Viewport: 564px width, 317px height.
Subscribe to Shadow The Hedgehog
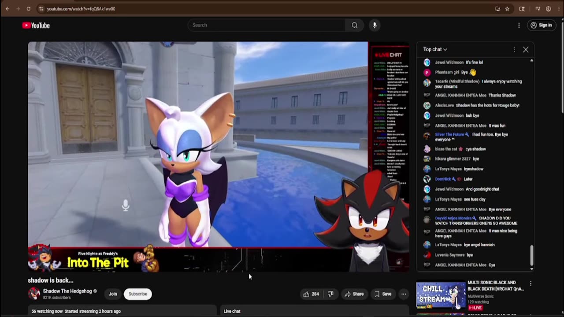click(137, 294)
